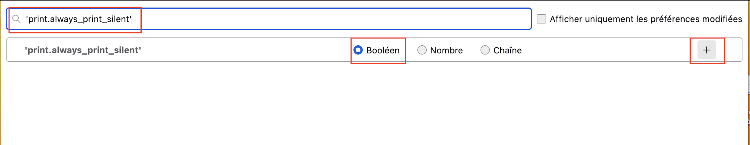Viewport: 750px width, 145px height.
Task: Select the Nombre radio button
Action: (x=421, y=50)
